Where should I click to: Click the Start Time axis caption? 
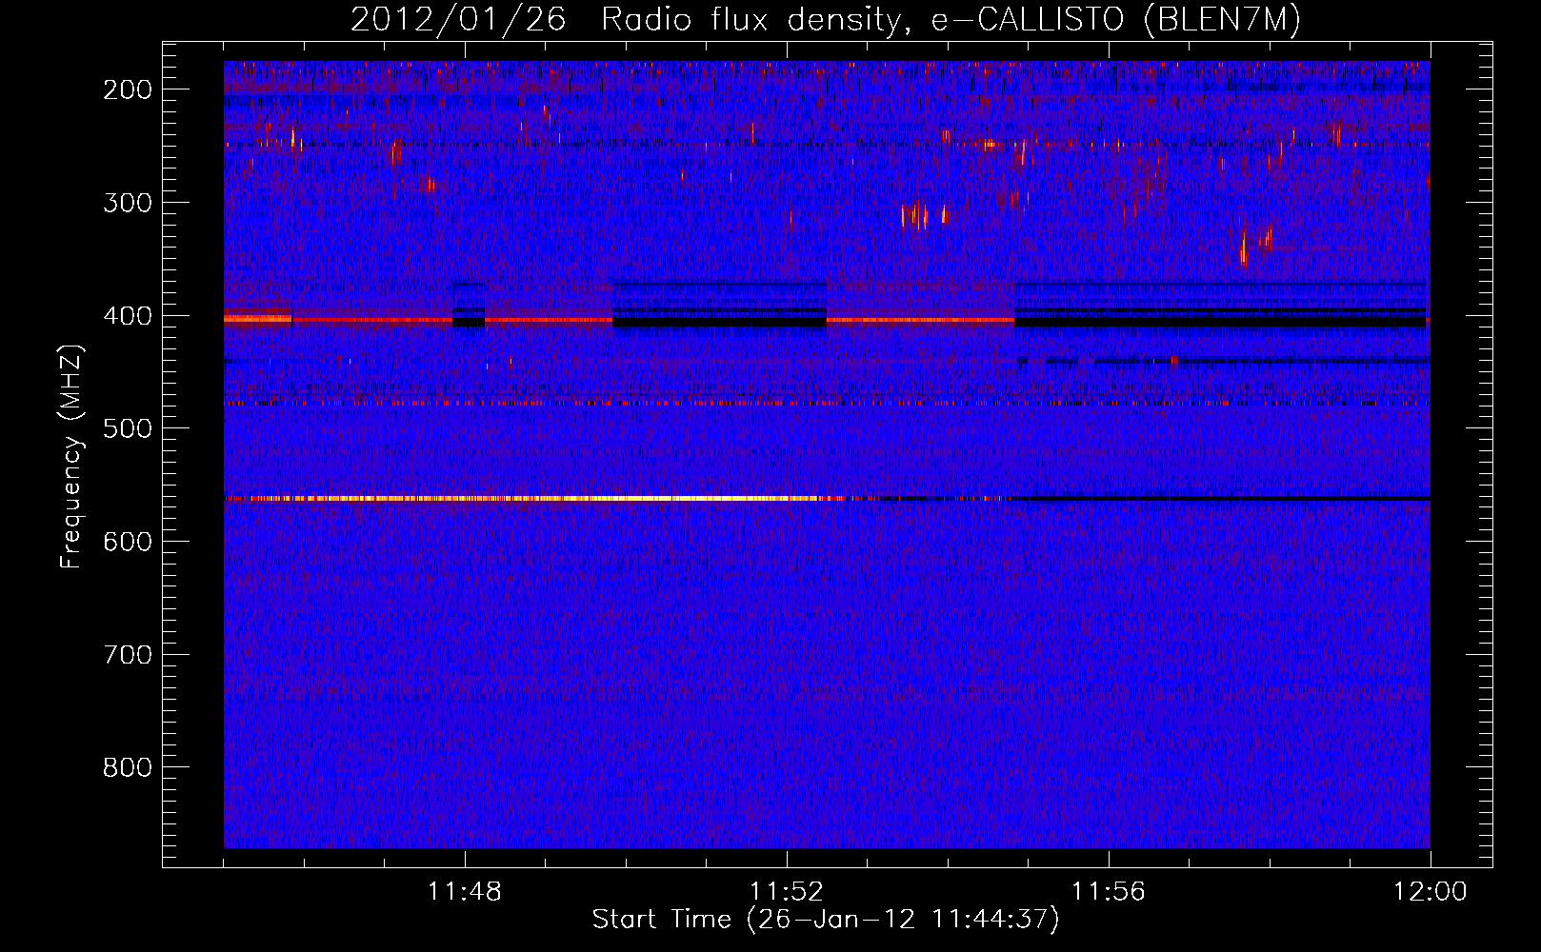click(826, 920)
